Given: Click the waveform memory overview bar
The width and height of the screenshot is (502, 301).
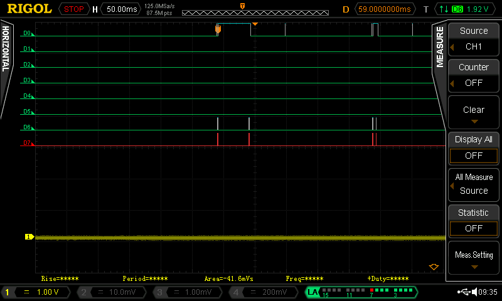Looking at the screenshot, I should pyautogui.click(x=255, y=13).
